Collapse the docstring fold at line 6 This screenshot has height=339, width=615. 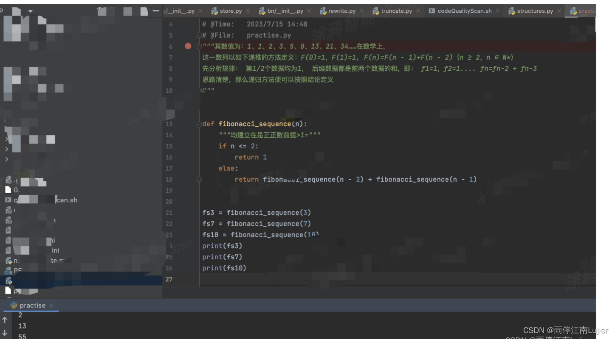[199, 46]
